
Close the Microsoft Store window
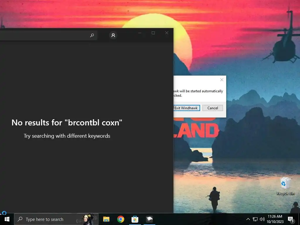(167, 33)
